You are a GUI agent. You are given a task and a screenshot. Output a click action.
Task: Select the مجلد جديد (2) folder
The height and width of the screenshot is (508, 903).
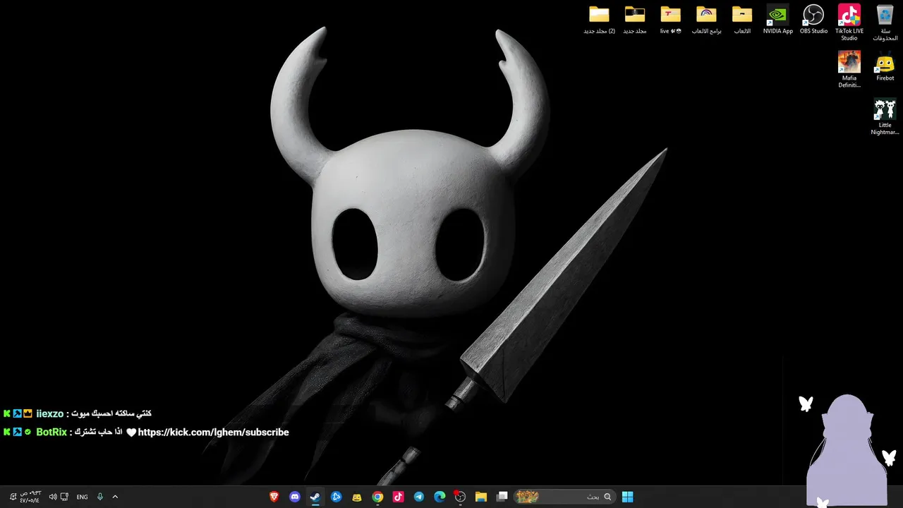(599, 20)
